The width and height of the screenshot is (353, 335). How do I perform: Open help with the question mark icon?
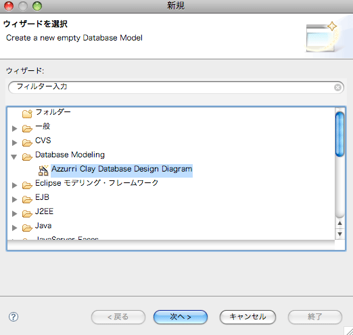click(x=14, y=317)
